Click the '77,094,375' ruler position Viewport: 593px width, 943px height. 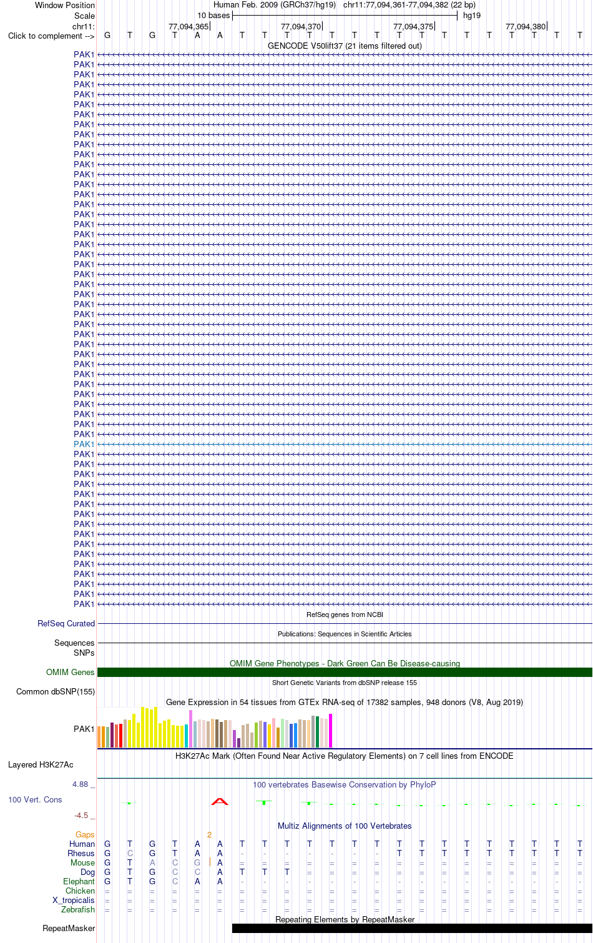[413, 26]
